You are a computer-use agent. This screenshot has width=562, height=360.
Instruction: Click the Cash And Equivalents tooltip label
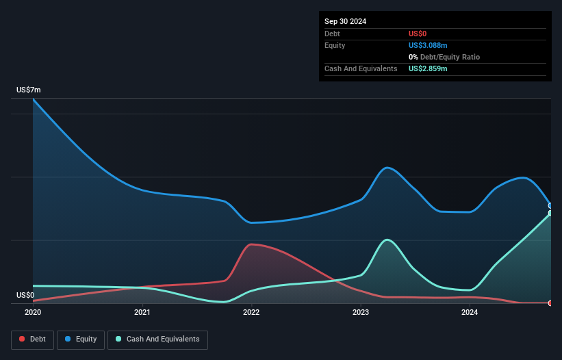click(361, 68)
